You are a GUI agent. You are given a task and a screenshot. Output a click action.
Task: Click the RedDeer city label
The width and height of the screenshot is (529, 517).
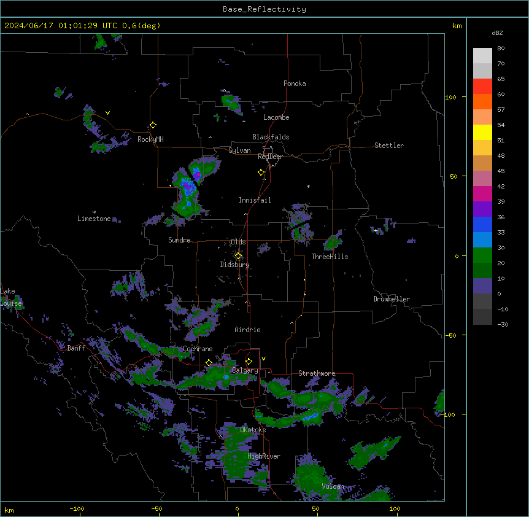point(270,157)
